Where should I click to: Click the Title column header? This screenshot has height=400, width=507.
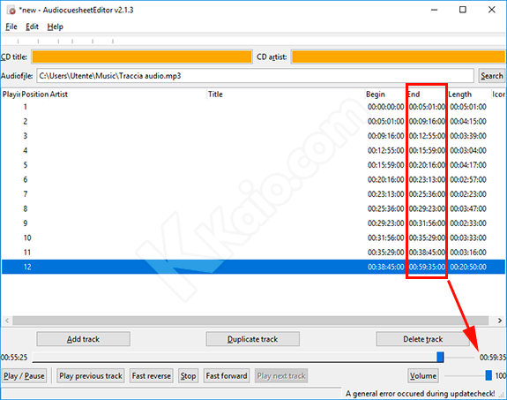pos(286,94)
